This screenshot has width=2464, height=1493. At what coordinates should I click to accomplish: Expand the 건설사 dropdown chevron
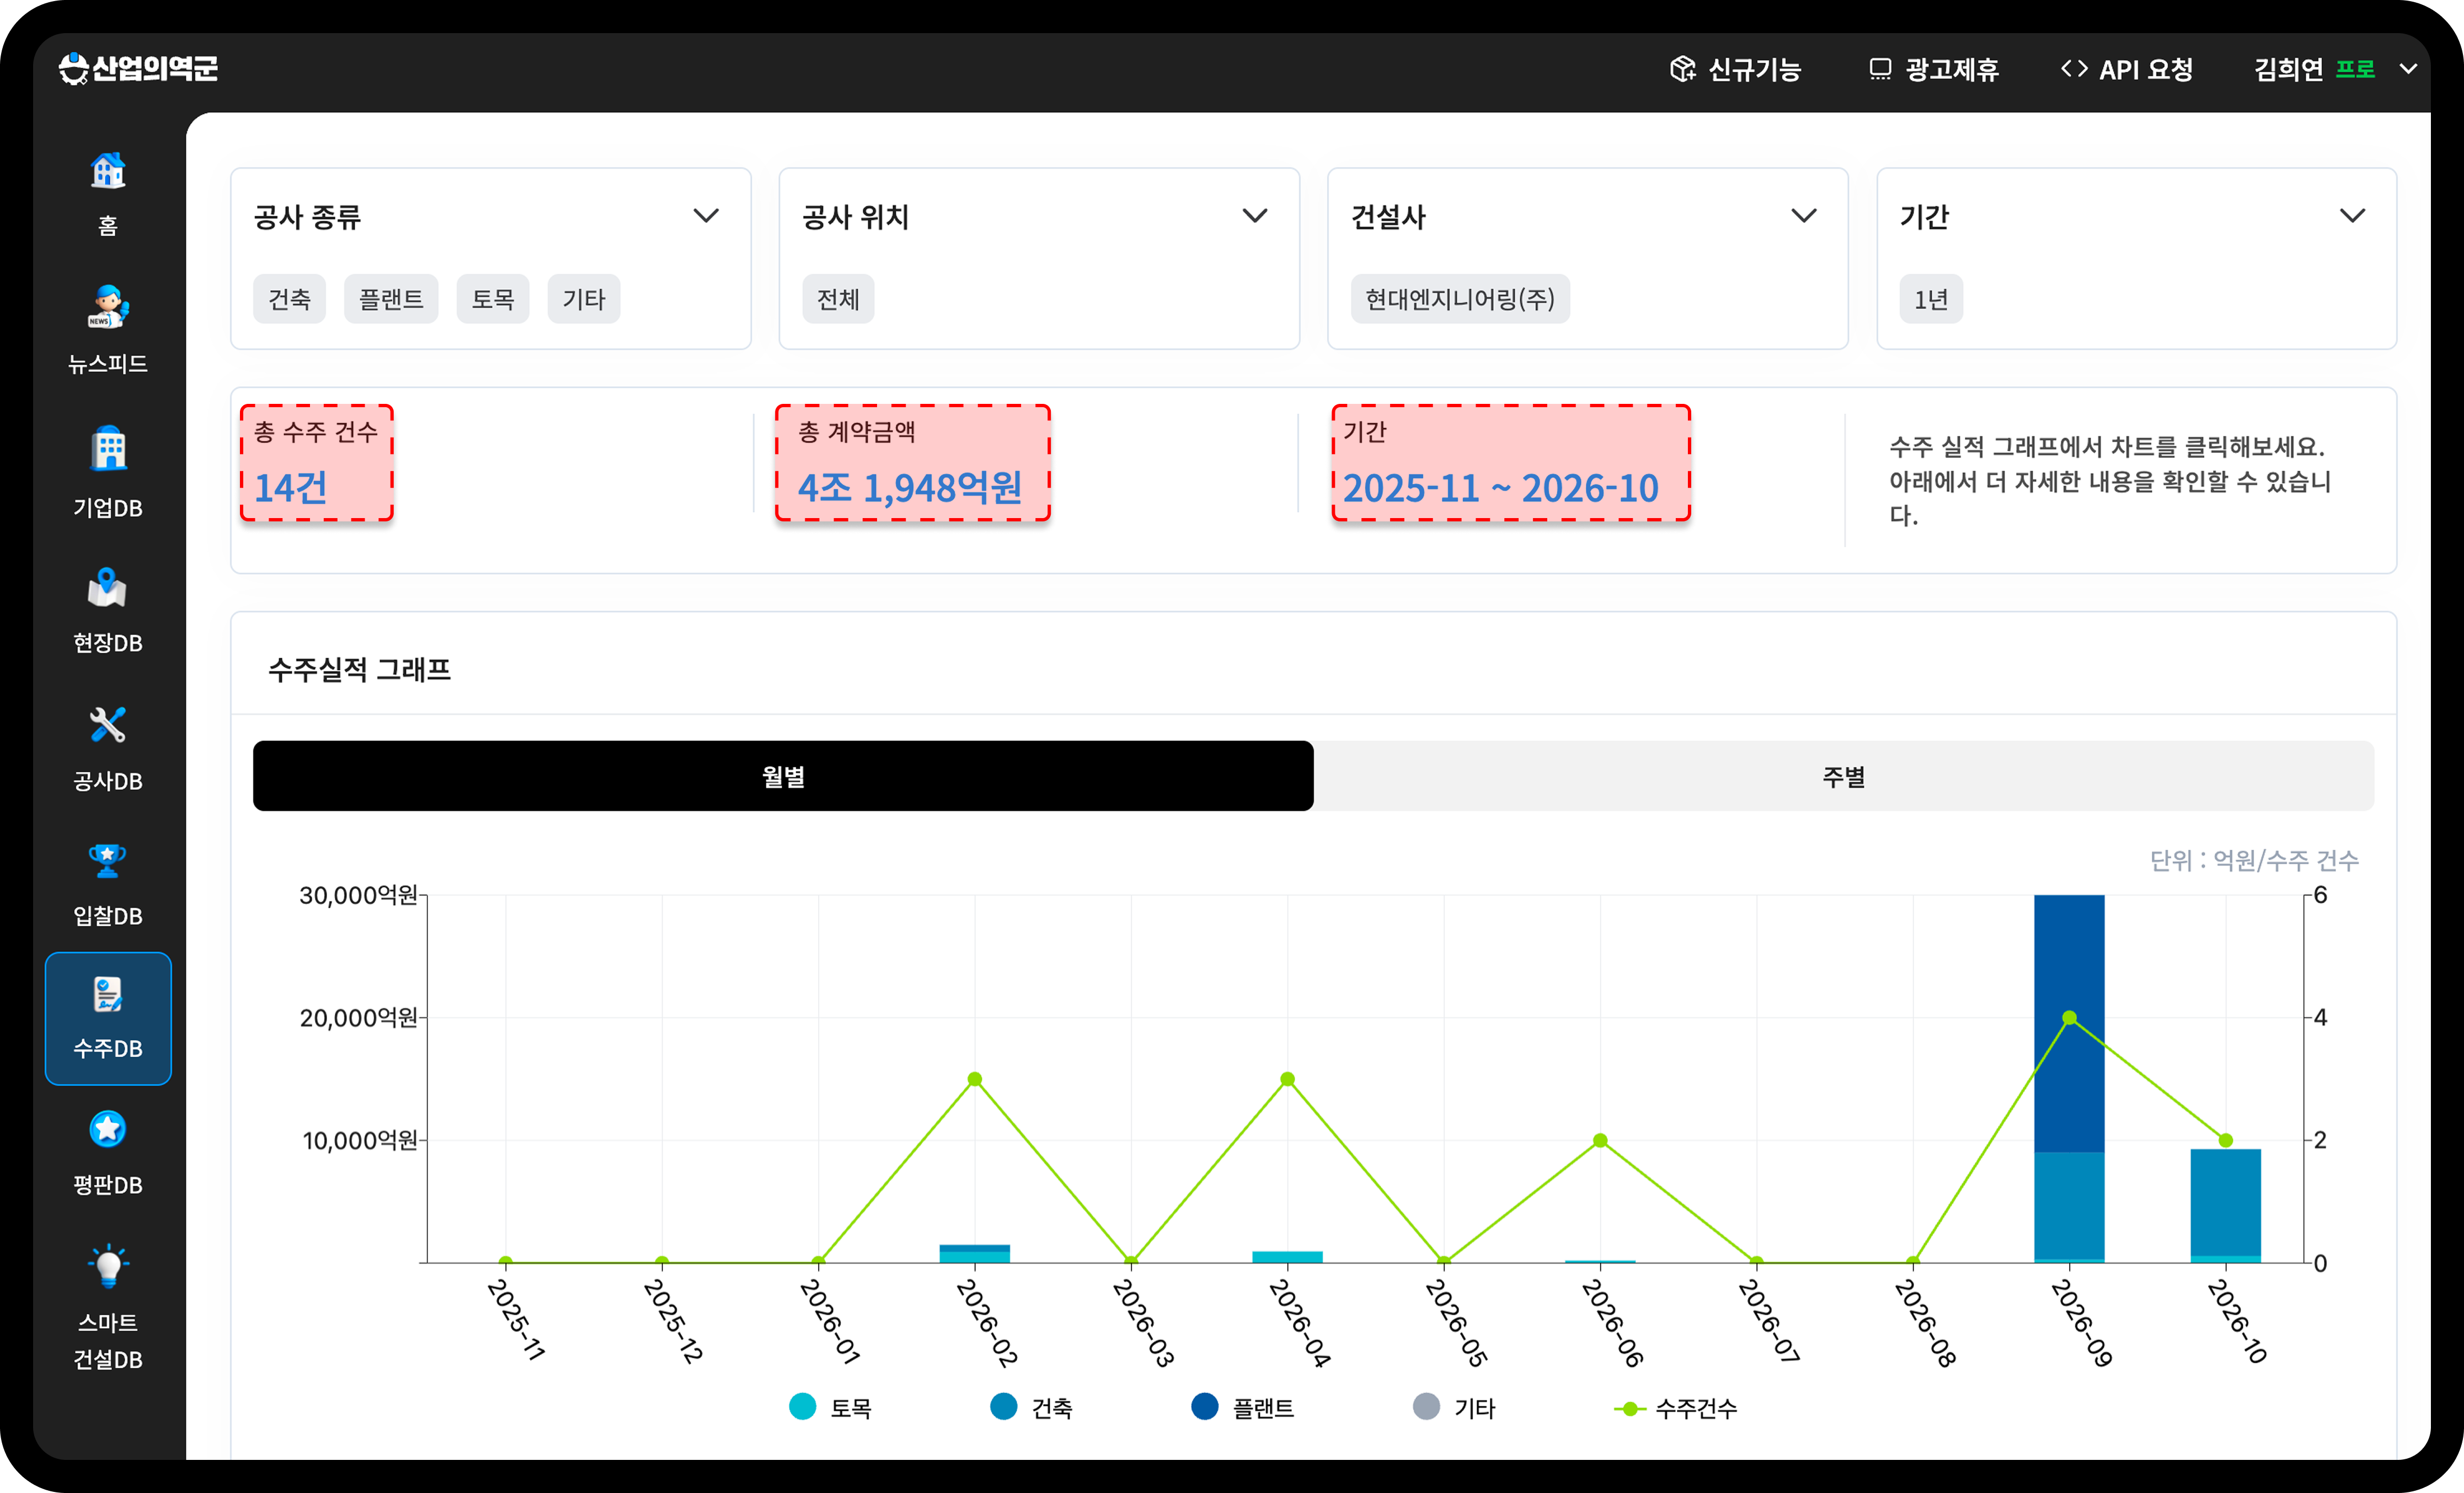pyautogui.click(x=1804, y=216)
